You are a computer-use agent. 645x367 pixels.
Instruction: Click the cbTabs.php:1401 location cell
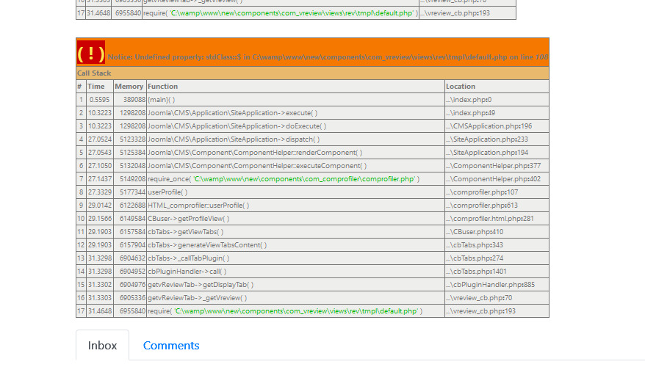click(481, 272)
